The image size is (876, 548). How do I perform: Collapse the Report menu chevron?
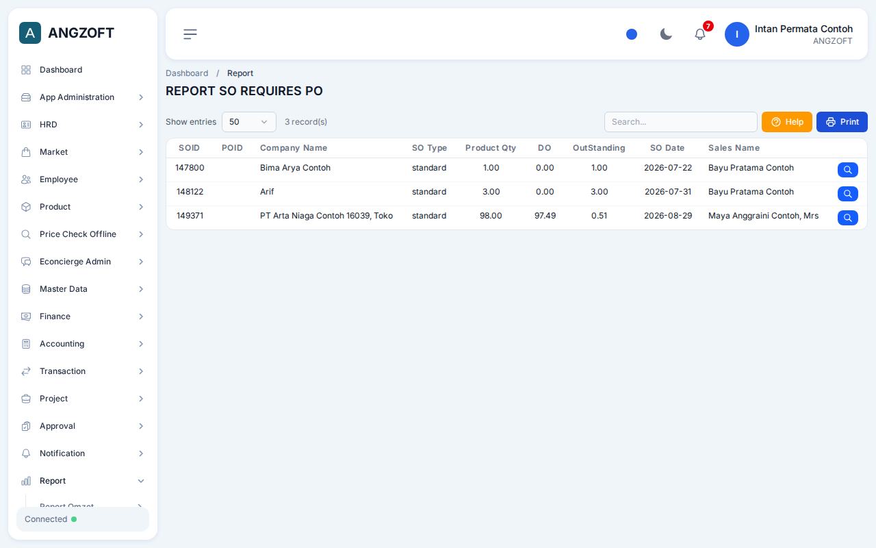tap(141, 481)
